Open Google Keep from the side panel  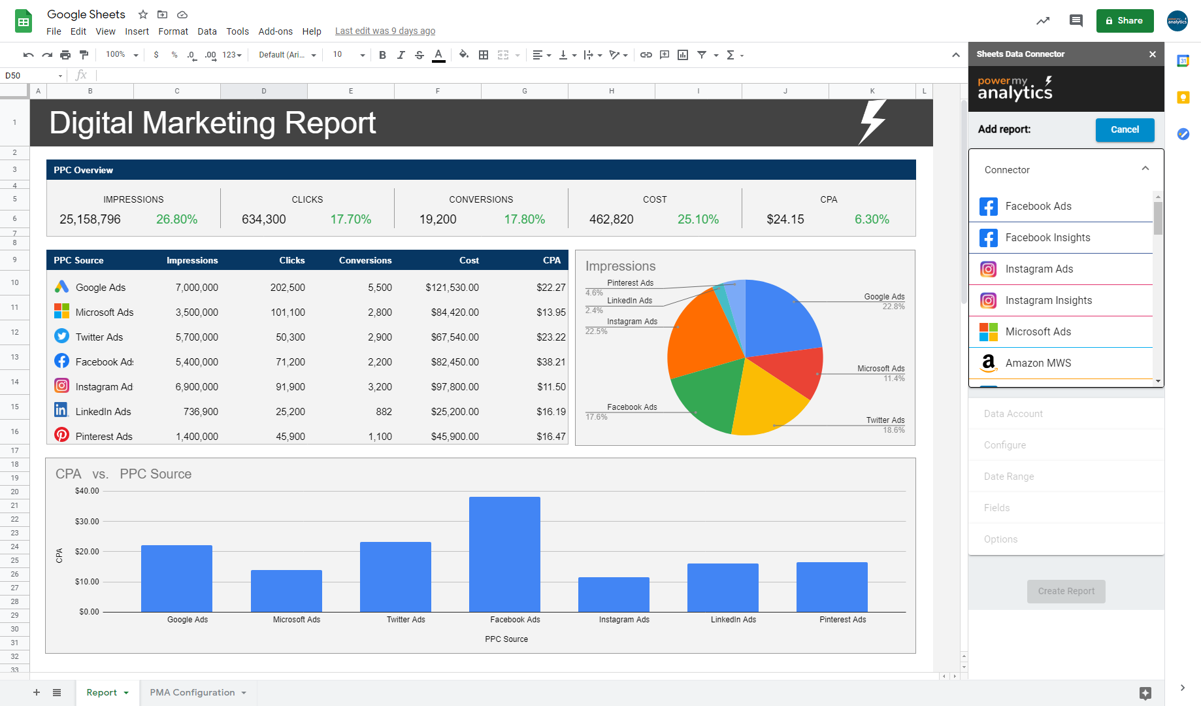pos(1184,97)
